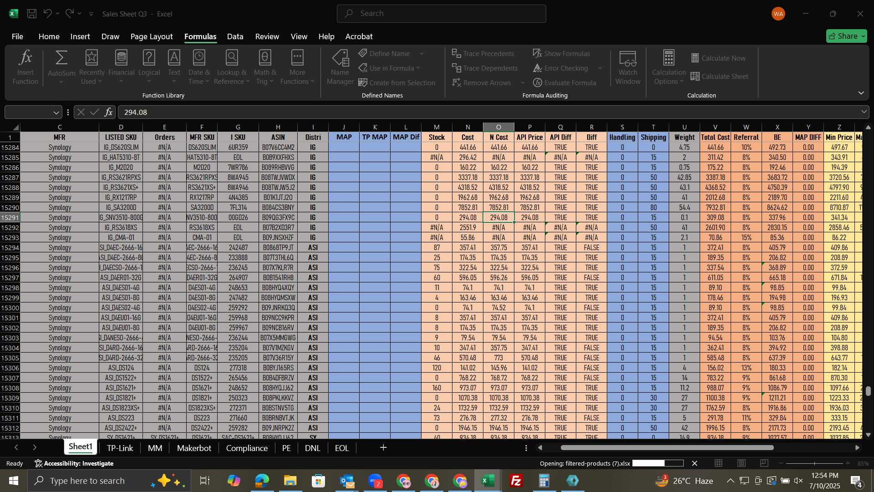Expand the Define Name dropdown arrow
874x492 pixels.
point(422,54)
